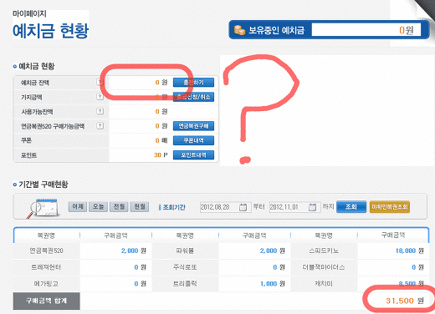Click the 연금복권구매 button
Image resolution: width=435 pixels, height=314 pixels.
pos(193,126)
